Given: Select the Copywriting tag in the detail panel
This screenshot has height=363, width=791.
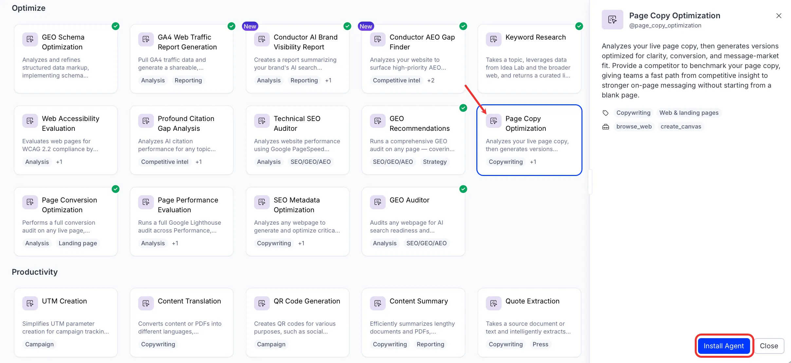Looking at the screenshot, I should pos(633,113).
